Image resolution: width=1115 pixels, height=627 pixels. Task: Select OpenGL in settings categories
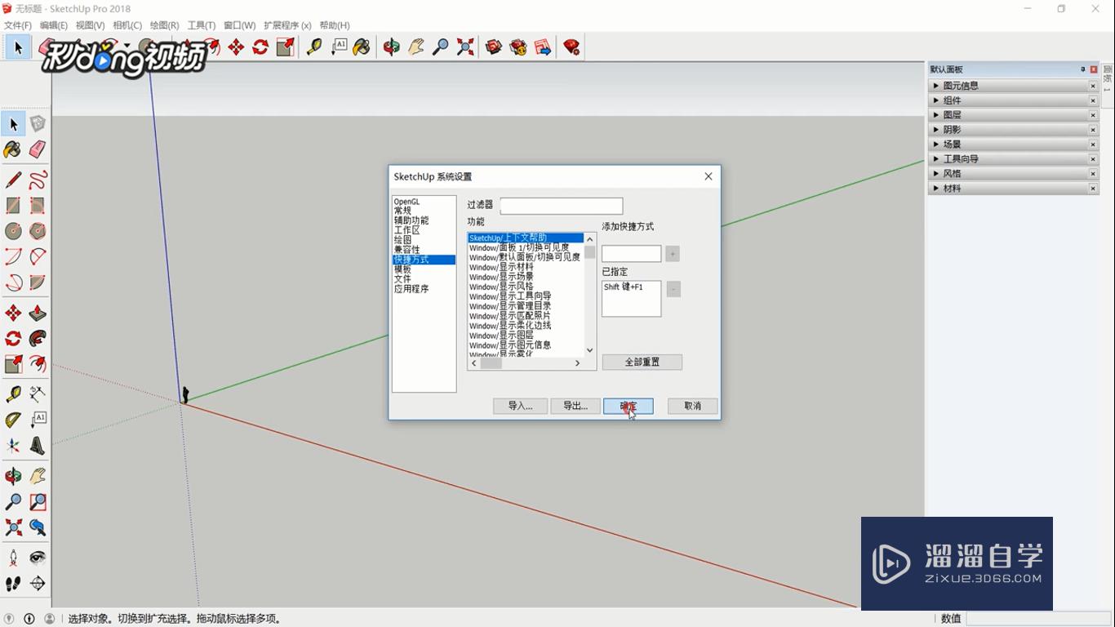coord(406,202)
